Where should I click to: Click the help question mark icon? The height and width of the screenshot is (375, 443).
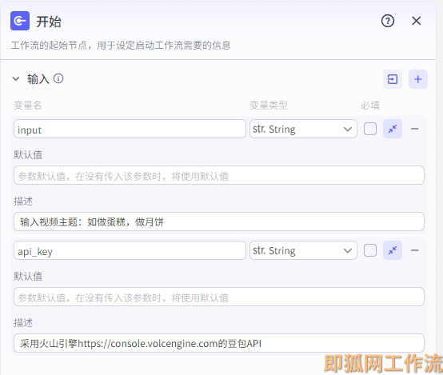coord(388,21)
